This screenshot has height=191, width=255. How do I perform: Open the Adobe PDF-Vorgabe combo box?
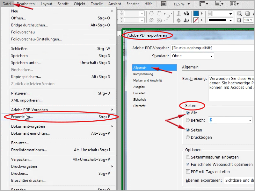213,48
